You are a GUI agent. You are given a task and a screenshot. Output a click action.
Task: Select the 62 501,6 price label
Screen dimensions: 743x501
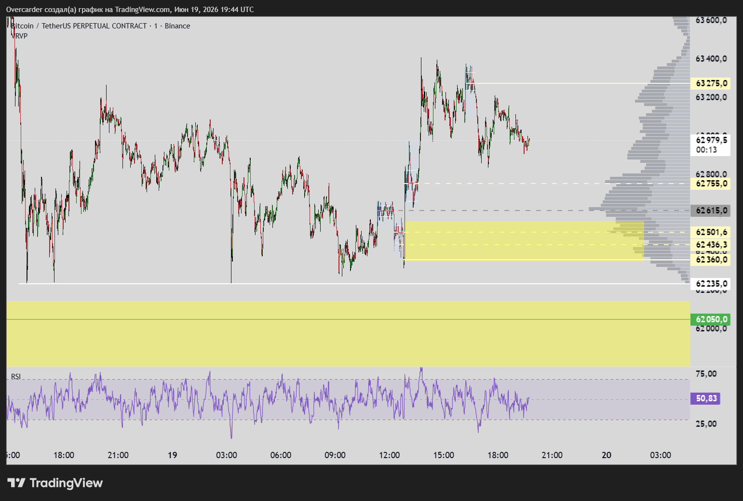[x=710, y=232]
